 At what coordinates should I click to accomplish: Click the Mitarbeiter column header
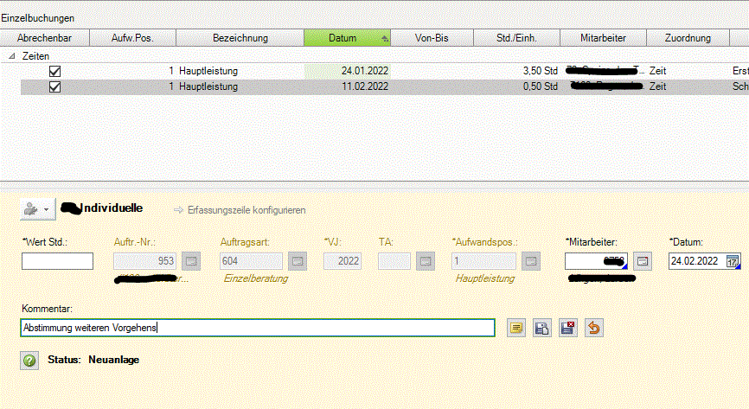coord(603,38)
